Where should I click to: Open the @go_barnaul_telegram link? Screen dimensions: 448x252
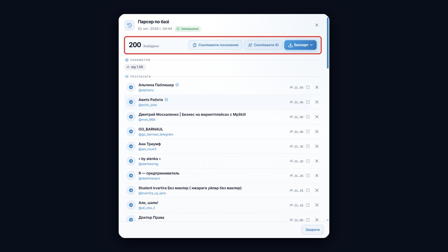coord(156,134)
